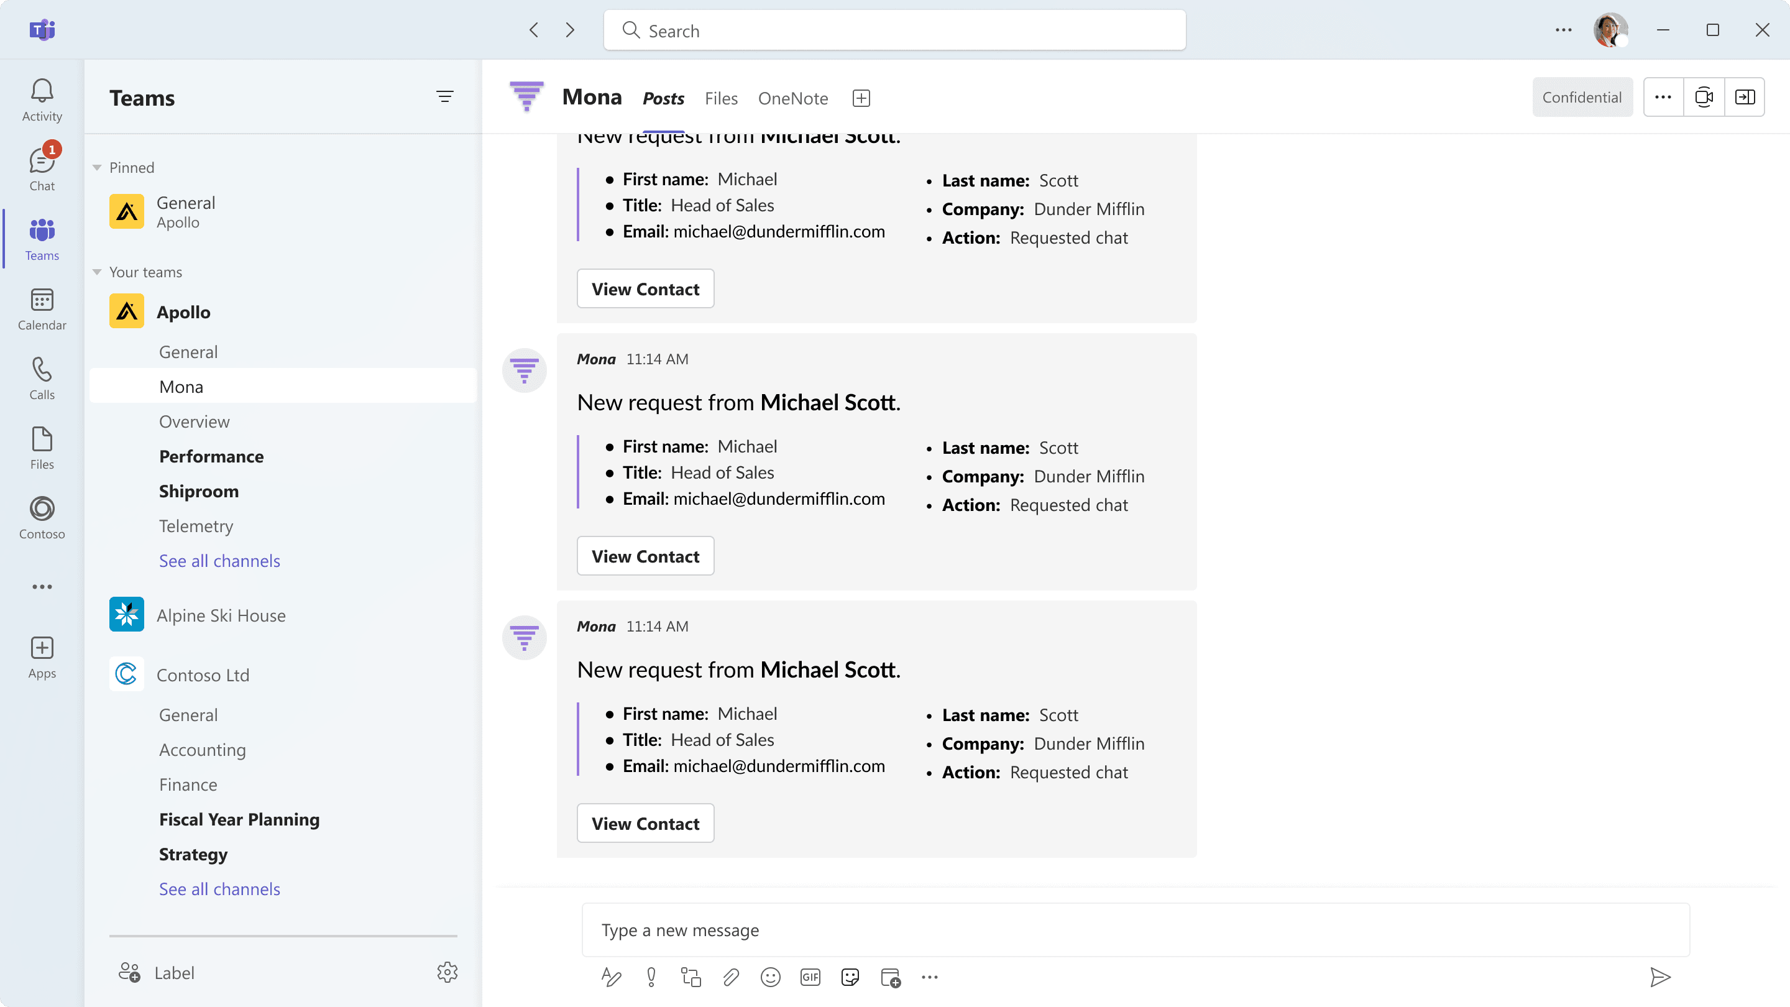This screenshot has width=1790, height=1007.
Task: Open the Calendar app
Action: click(x=42, y=310)
